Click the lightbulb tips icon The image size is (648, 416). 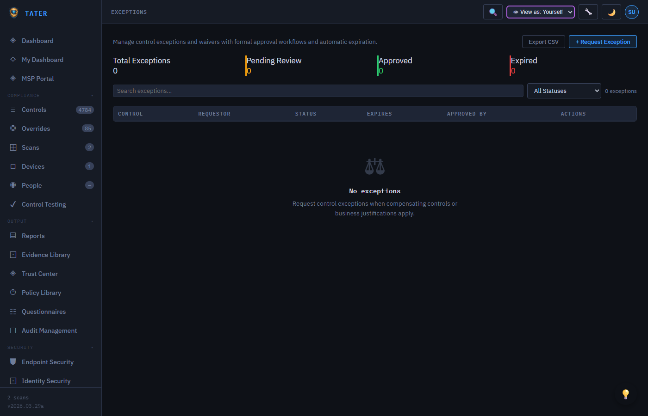point(626,394)
